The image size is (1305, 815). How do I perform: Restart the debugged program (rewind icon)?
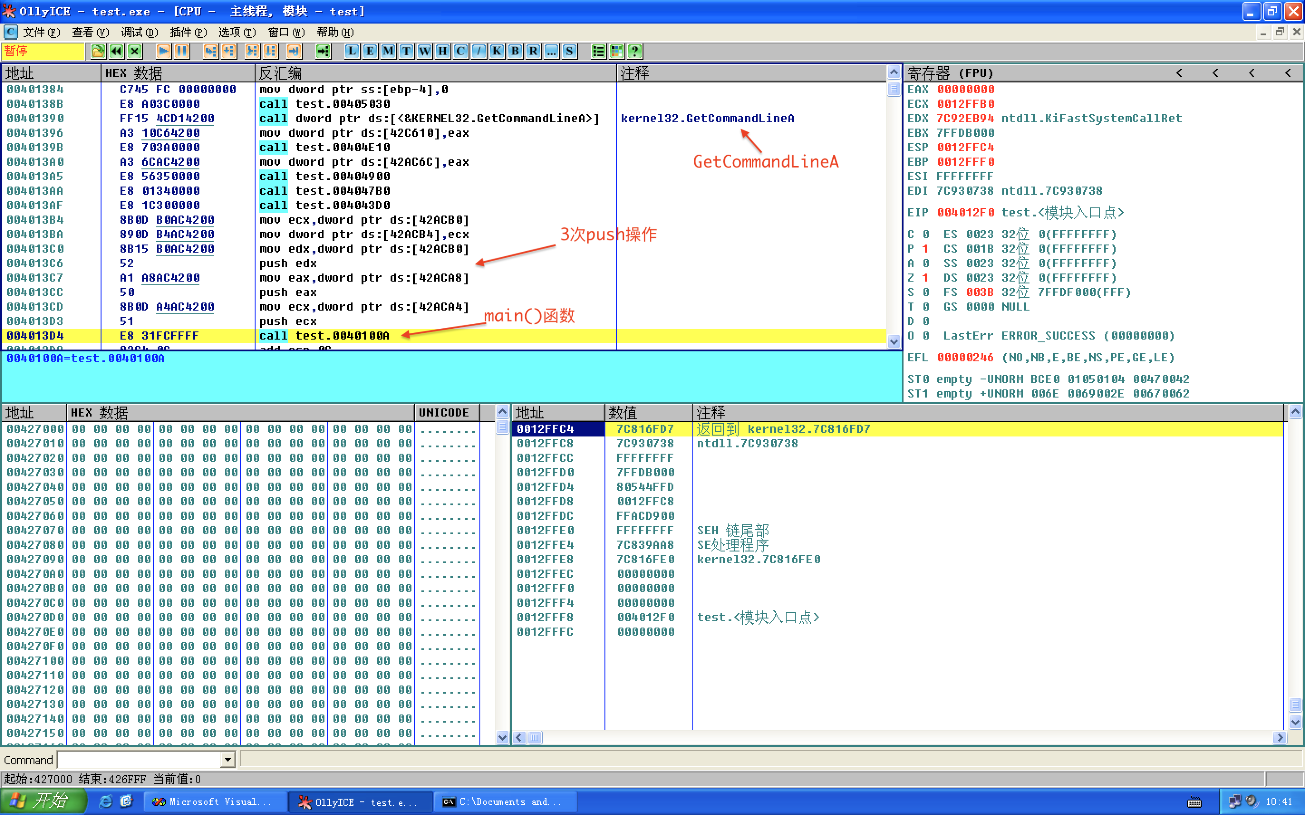coord(116,51)
